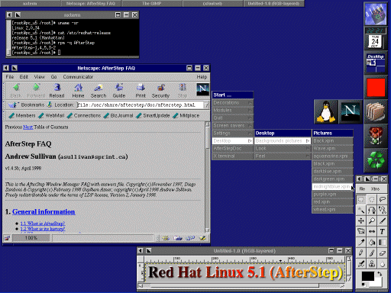The image size is (391, 293).
Task: Select the Paintbrush tool
Action: tap(372, 253)
